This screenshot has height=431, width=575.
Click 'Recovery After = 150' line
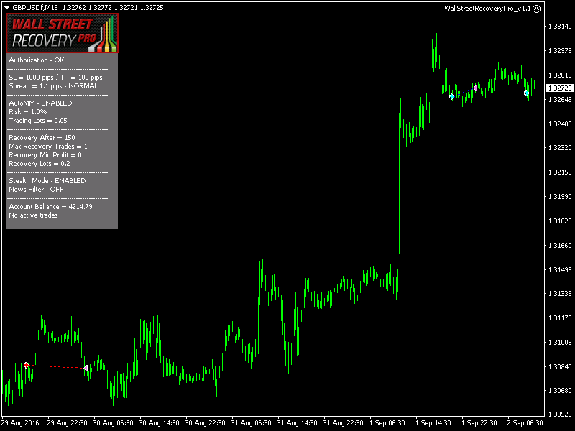point(42,138)
